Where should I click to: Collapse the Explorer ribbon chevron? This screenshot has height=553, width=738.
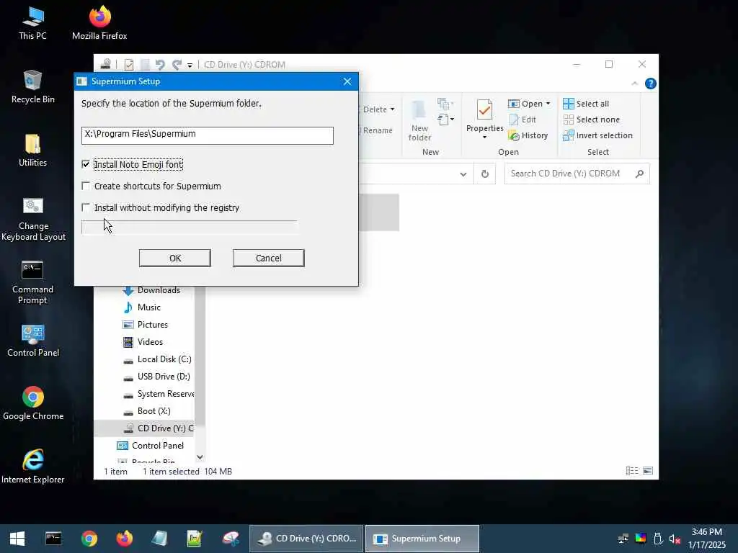(x=634, y=84)
